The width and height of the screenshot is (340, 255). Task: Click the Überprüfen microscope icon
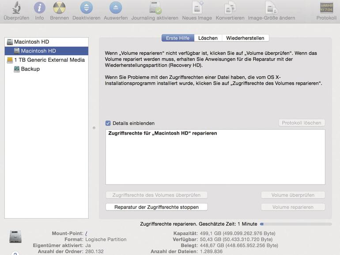[16, 7]
